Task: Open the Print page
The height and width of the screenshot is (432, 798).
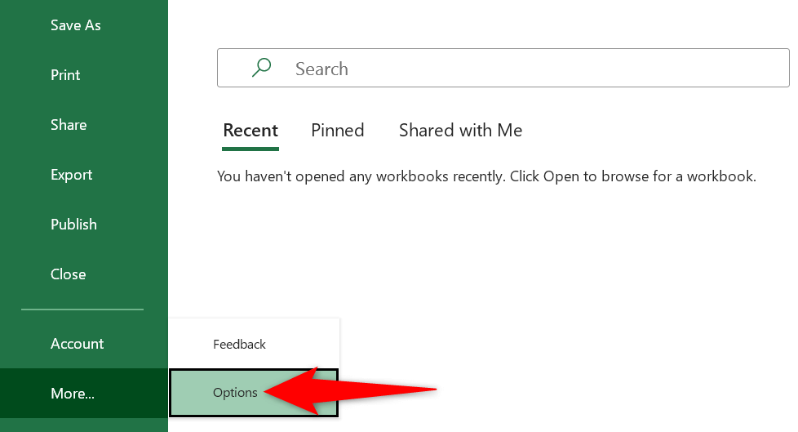Action: (65, 75)
